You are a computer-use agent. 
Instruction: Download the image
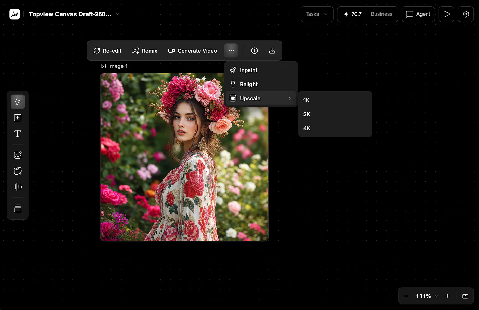point(272,51)
